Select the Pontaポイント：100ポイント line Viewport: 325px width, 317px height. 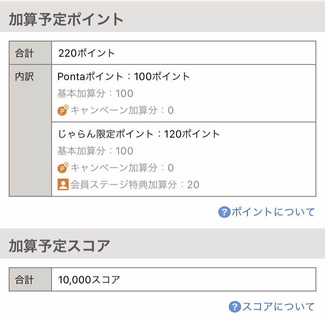[x=123, y=77]
